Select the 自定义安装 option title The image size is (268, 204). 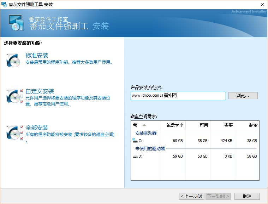click(40, 91)
